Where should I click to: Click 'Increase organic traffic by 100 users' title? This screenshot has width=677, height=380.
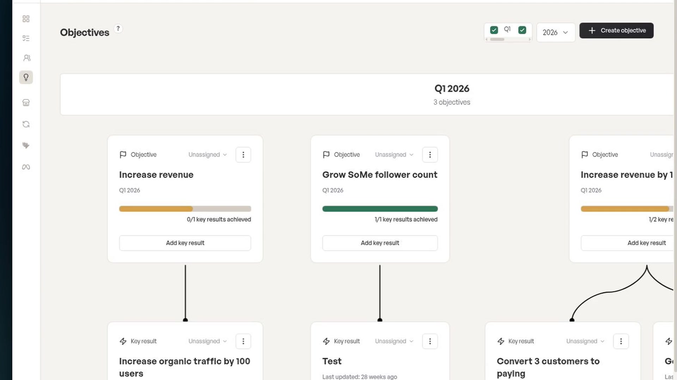185,367
